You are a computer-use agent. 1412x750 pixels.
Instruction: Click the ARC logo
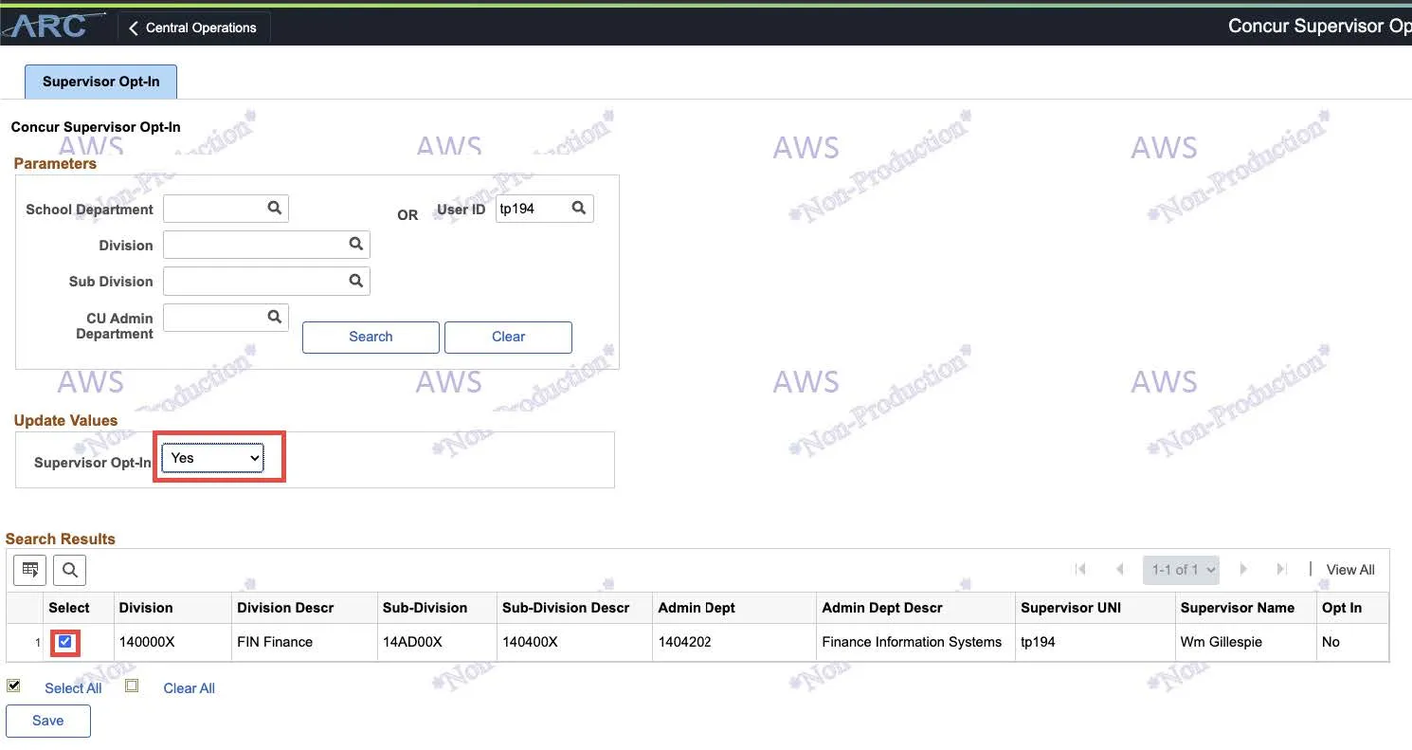pyautogui.click(x=55, y=26)
